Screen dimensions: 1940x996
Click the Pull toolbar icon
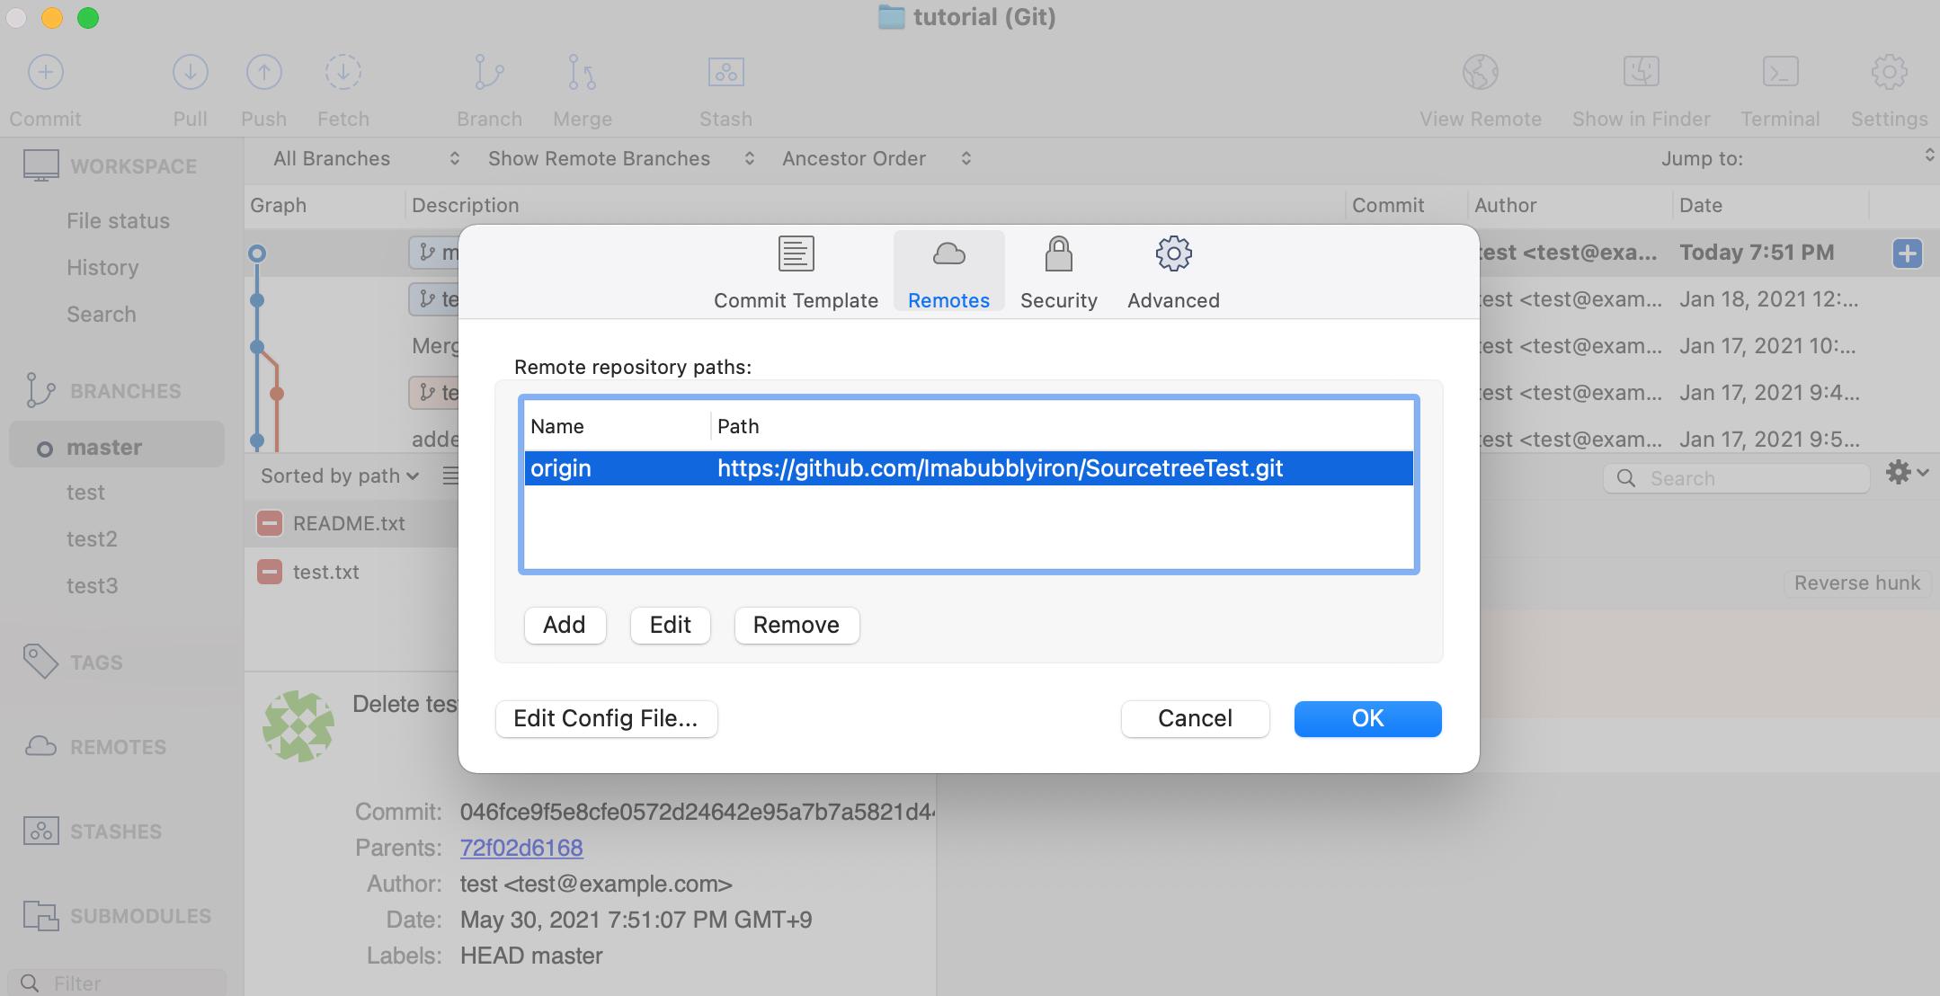[x=190, y=73]
